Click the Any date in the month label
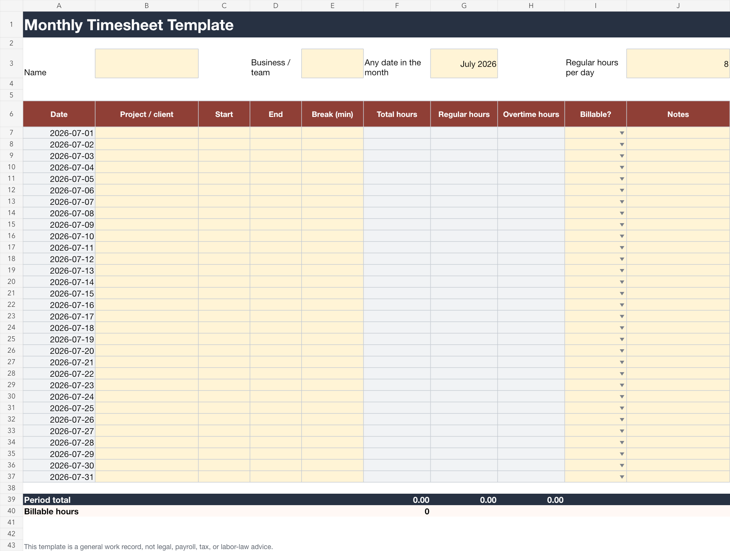Screen dimensions: 730x551 pos(393,68)
